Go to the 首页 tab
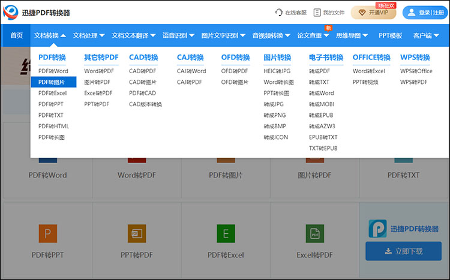 (x=17, y=35)
